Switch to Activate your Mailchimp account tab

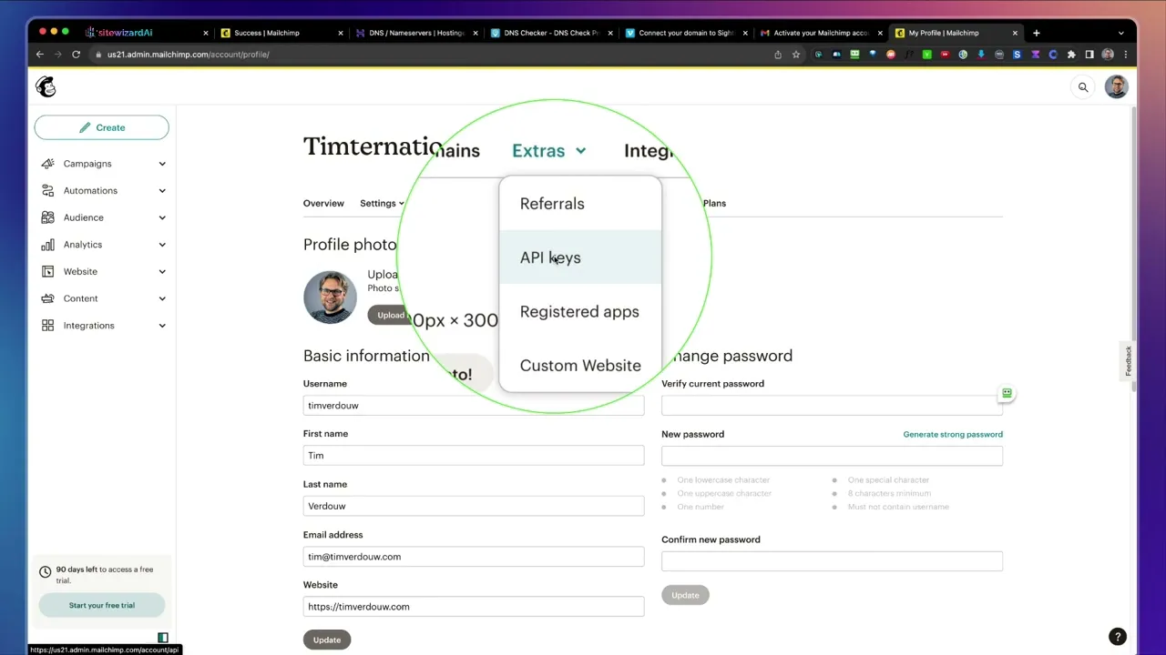pos(821,33)
